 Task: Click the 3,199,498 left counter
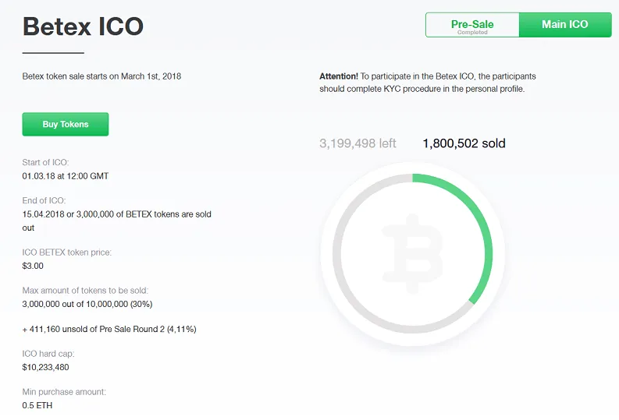pyautogui.click(x=358, y=143)
